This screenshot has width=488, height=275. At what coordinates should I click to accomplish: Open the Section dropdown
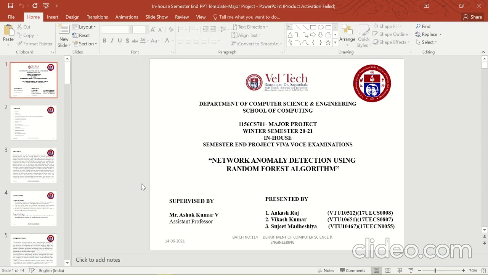(x=85, y=44)
